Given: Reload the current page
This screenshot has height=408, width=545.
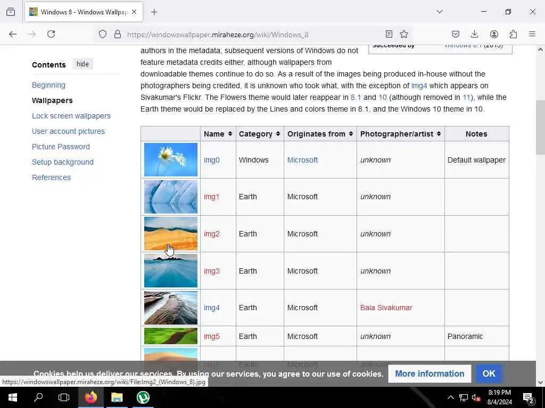Looking at the screenshot, I should point(51,34).
